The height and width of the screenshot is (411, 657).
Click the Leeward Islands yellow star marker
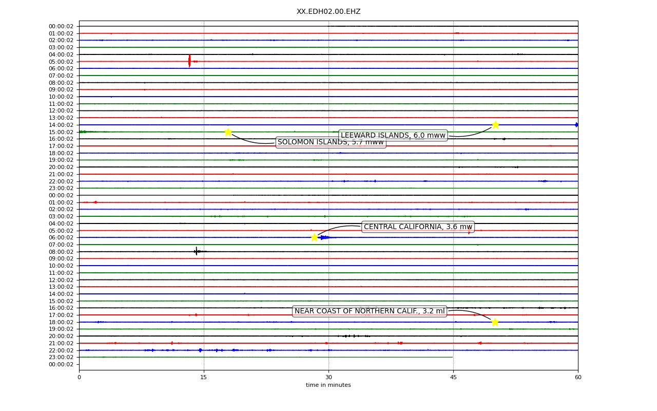(495, 125)
